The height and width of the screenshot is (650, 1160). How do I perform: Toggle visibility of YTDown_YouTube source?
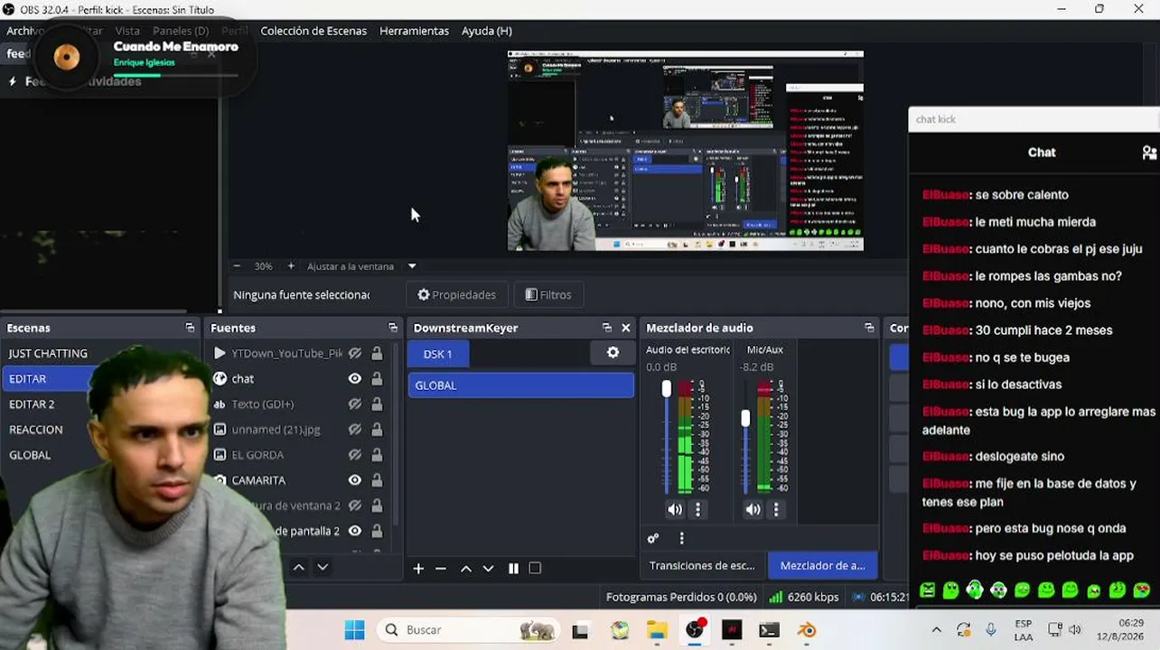click(x=355, y=353)
